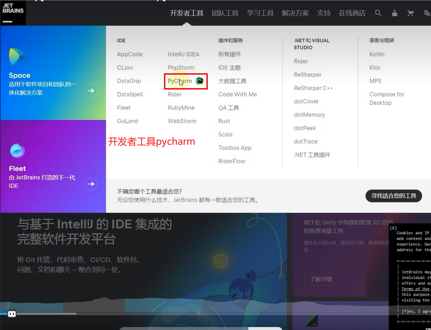
Task: Open ReSharper link
Action: [x=308, y=75]
